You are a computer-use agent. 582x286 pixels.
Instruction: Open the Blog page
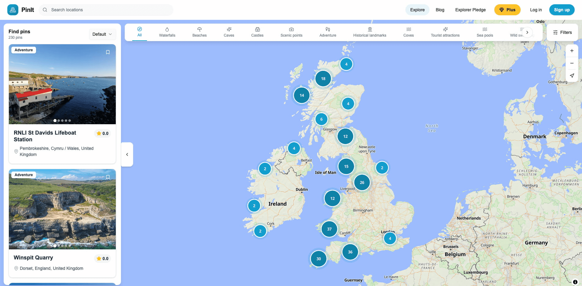(440, 10)
